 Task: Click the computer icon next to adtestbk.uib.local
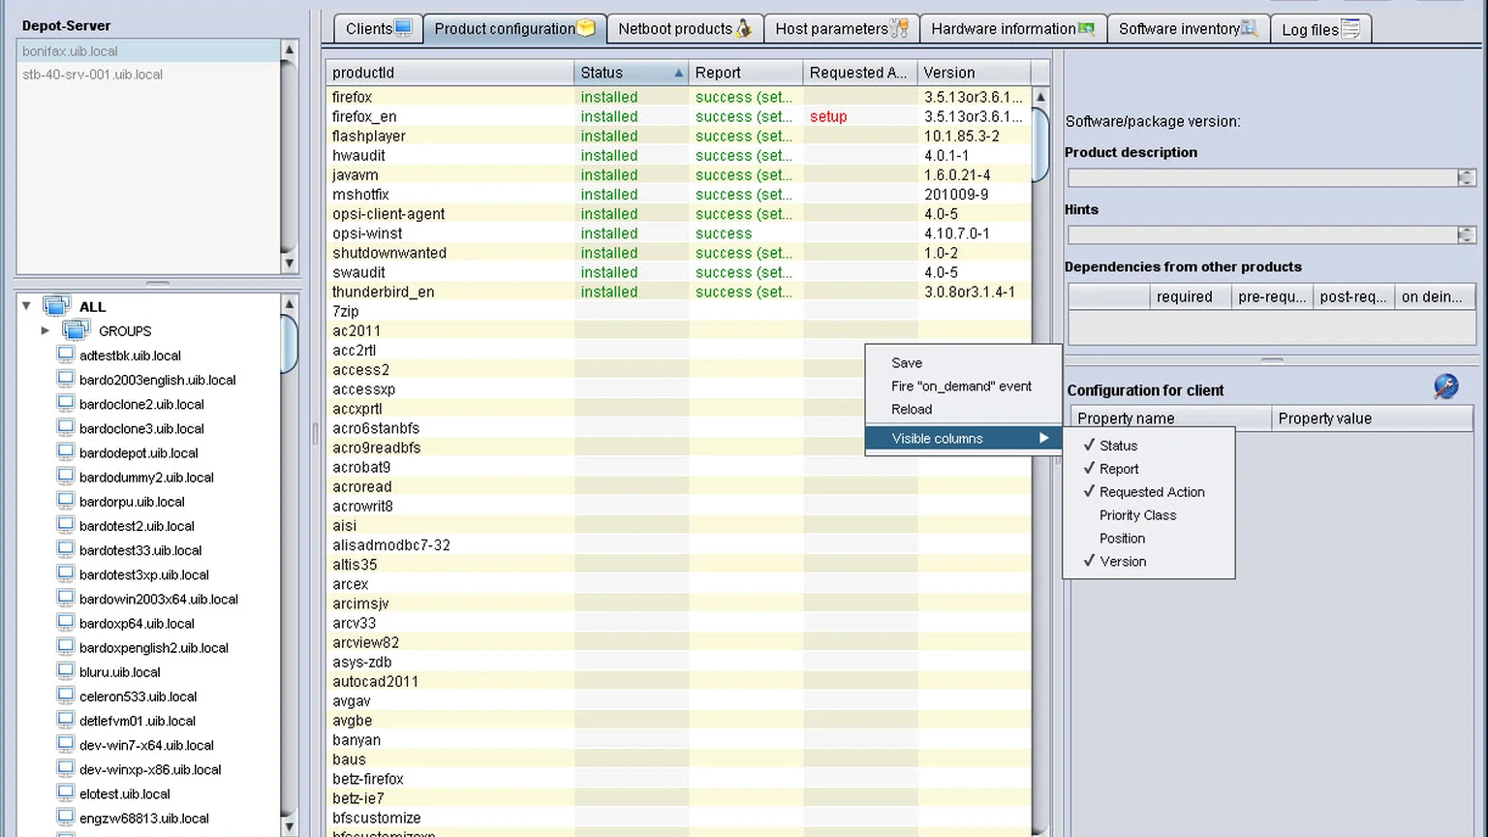tap(66, 355)
